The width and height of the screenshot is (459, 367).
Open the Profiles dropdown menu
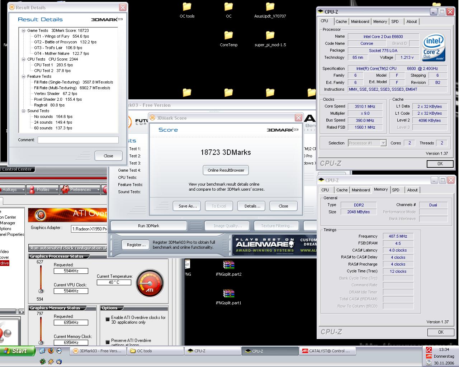(56, 190)
